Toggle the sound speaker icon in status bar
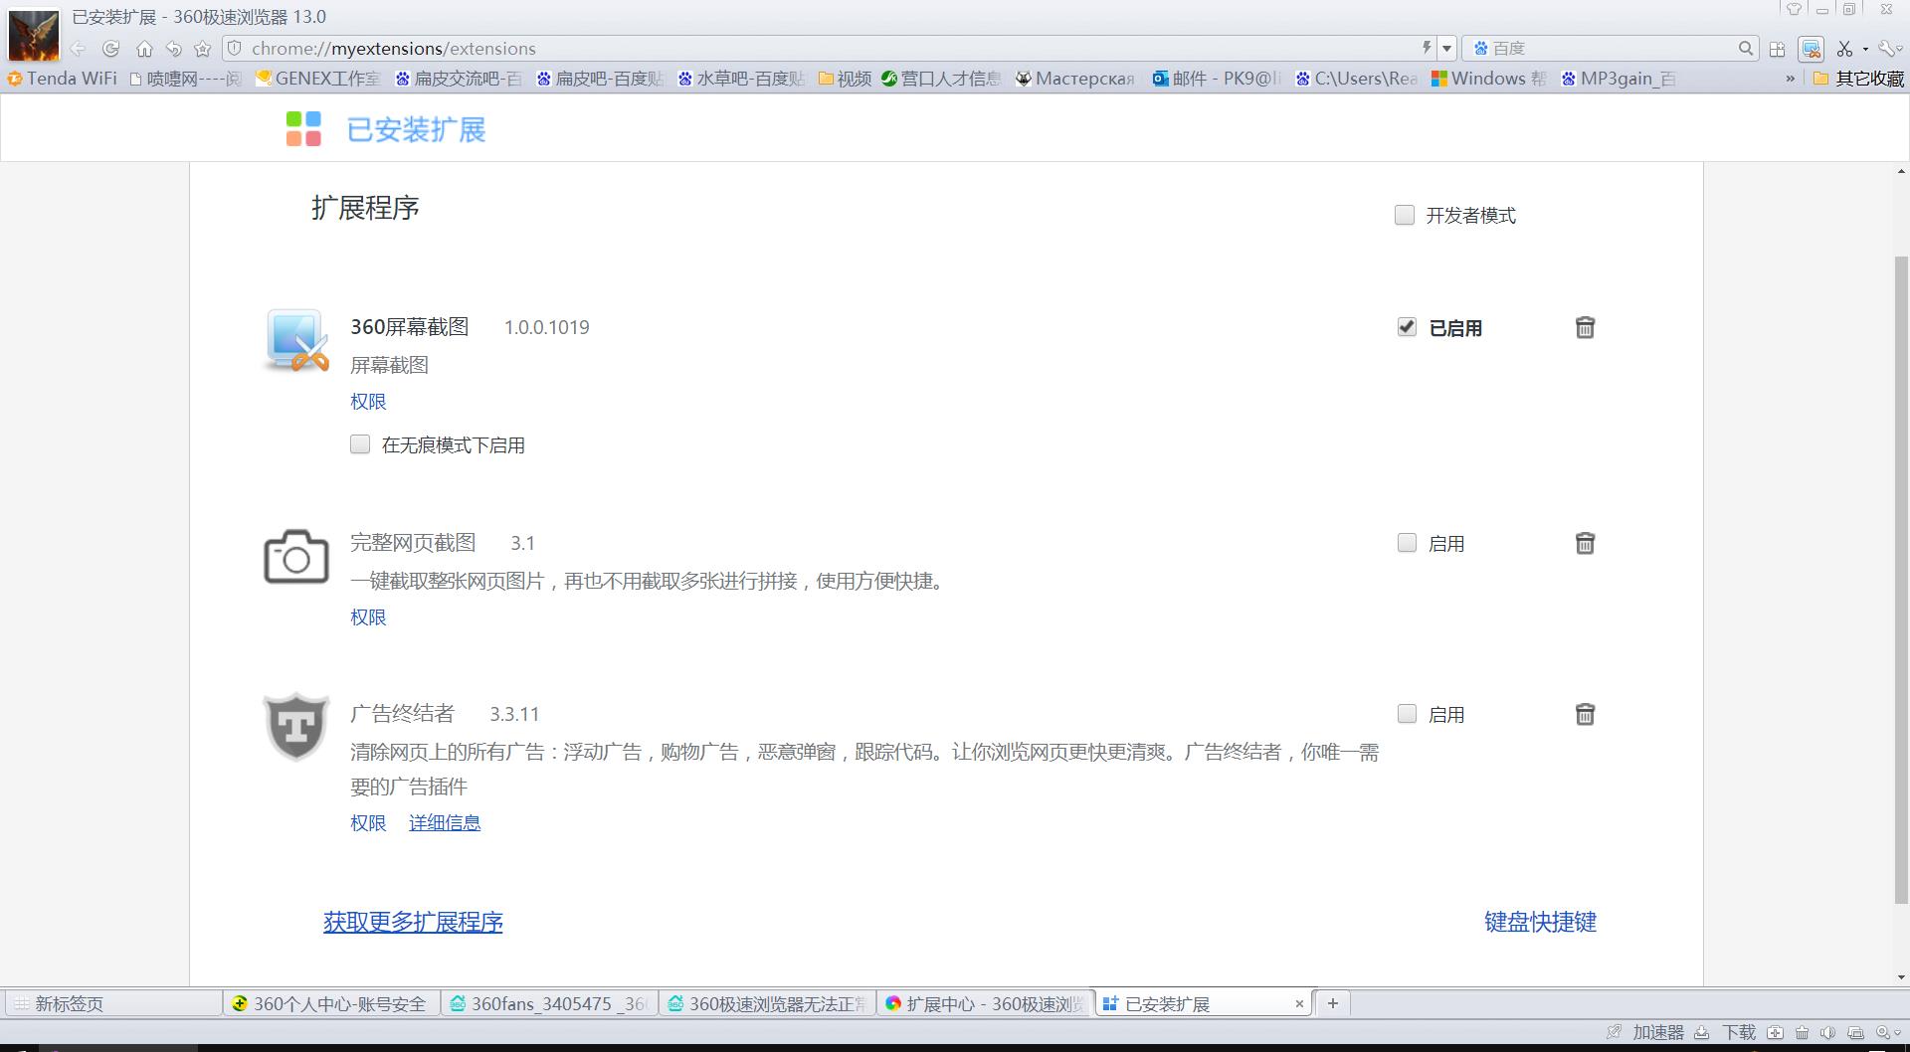The height and width of the screenshot is (1052, 1910). (x=1828, y=1032)
